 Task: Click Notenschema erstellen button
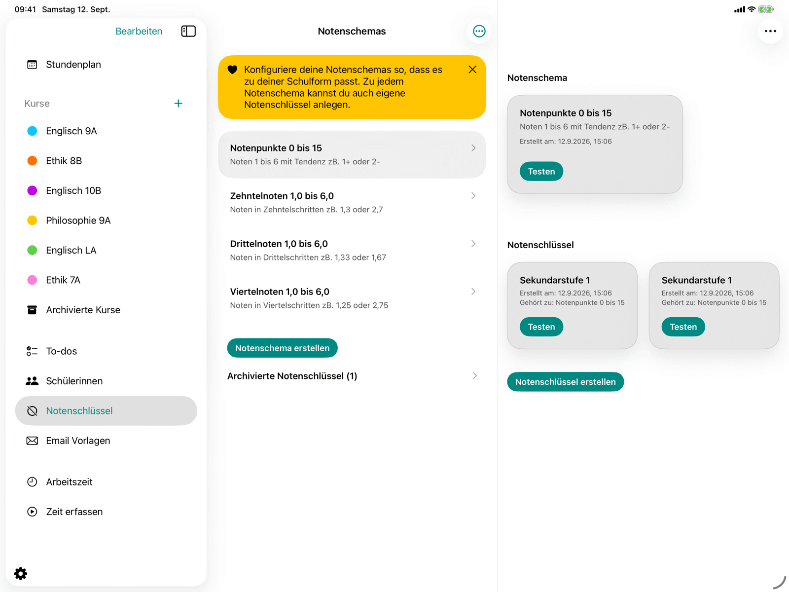click(282, 348)
